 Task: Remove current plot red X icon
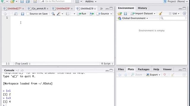point(164,74)
